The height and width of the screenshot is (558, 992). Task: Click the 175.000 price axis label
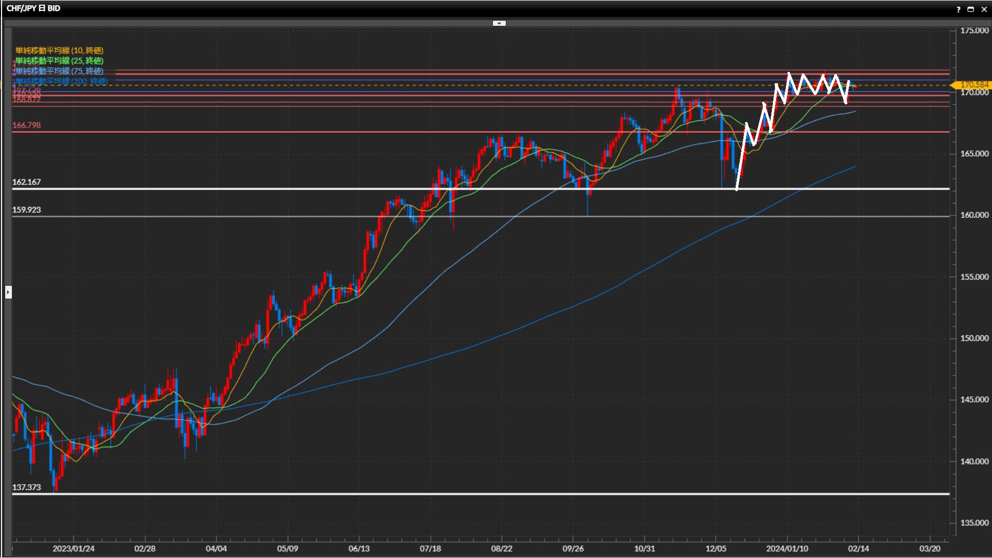tap(974, 31)
